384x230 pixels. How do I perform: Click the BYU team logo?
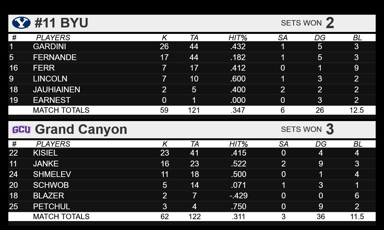21,23
